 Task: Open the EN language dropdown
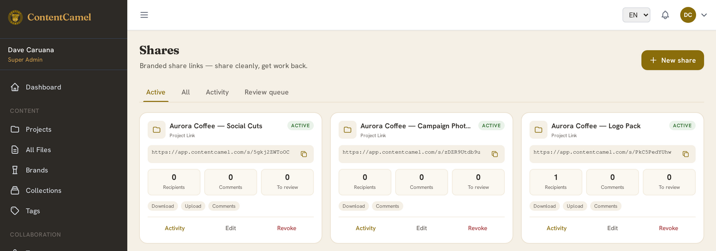coord(636,15)
